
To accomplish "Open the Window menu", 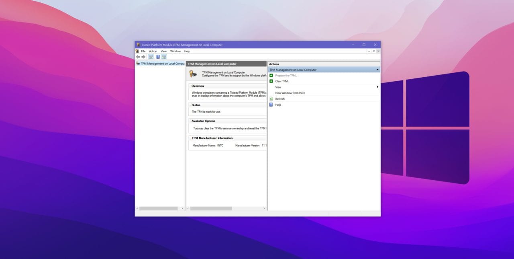I will click(x=175, y=51).
